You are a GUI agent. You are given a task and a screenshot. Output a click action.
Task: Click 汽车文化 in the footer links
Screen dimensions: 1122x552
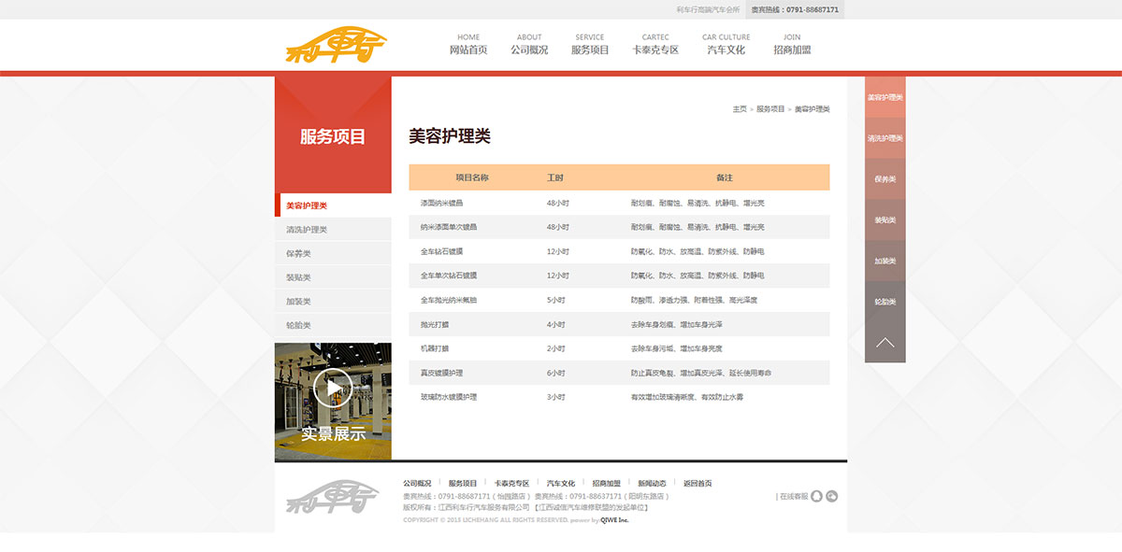(x=561, y=484)
